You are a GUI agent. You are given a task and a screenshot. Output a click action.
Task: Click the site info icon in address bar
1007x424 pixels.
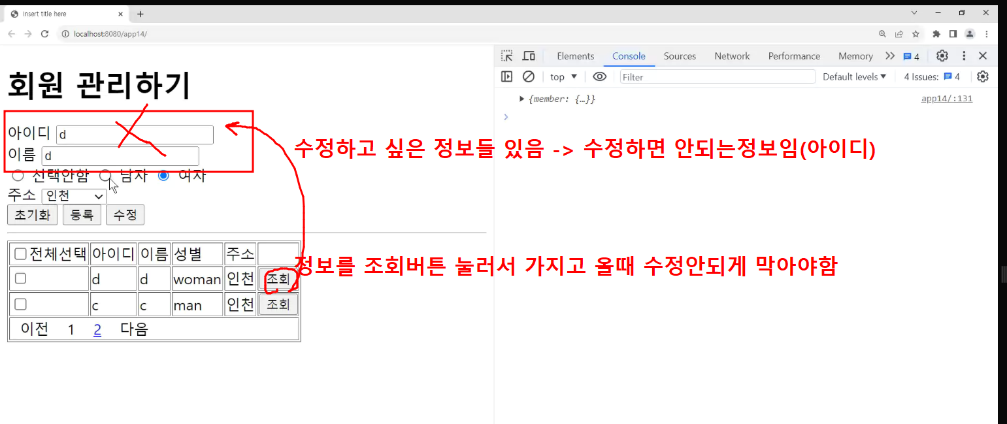65,34
